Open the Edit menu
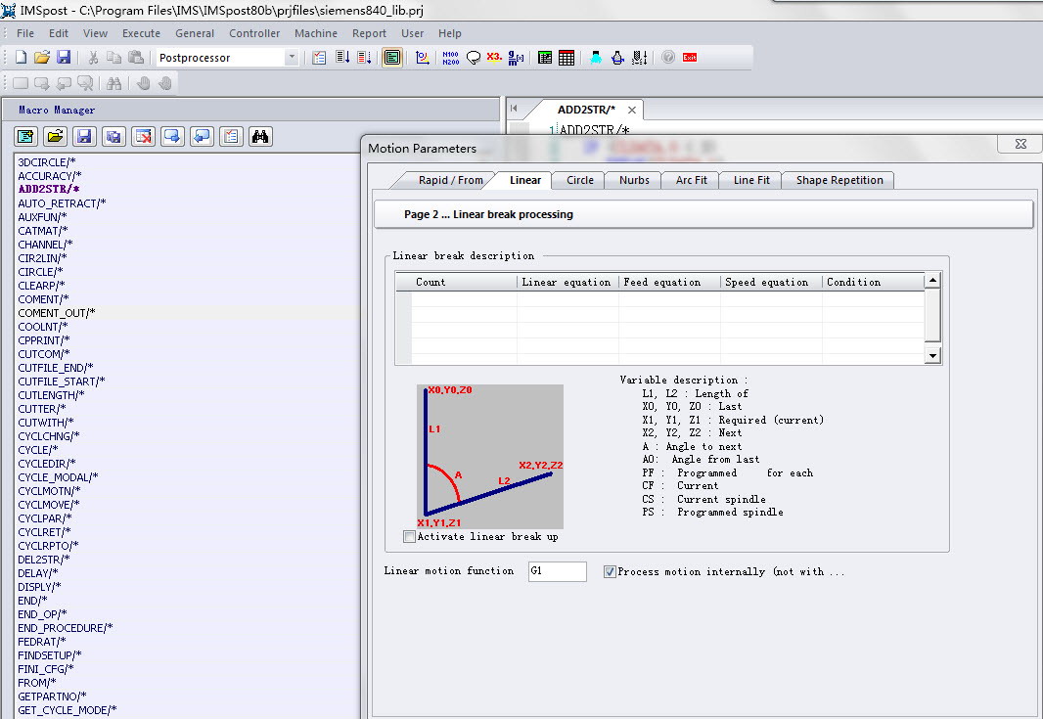Viewport: 1043px width, 719px height. pos(59,33)
